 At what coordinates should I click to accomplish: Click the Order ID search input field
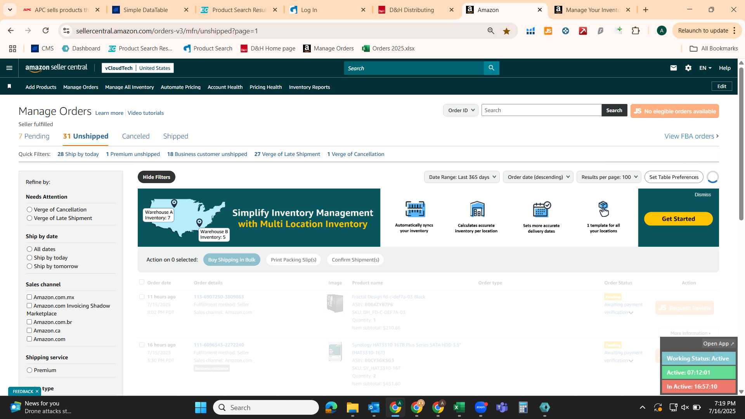[x=541, y=110]
